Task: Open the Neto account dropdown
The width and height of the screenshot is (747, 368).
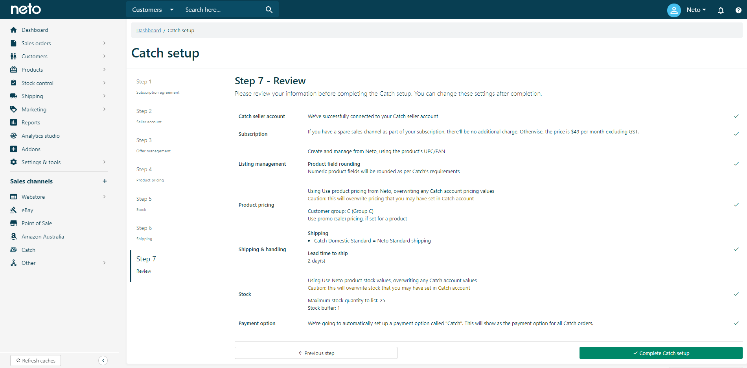Action: click(696, 10)
